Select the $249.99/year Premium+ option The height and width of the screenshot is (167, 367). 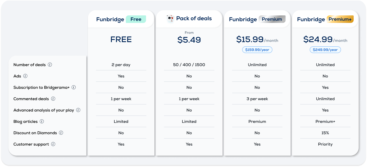point(325,50)
